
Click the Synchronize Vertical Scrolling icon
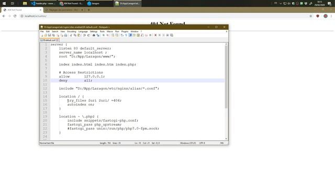click(113, 35)
